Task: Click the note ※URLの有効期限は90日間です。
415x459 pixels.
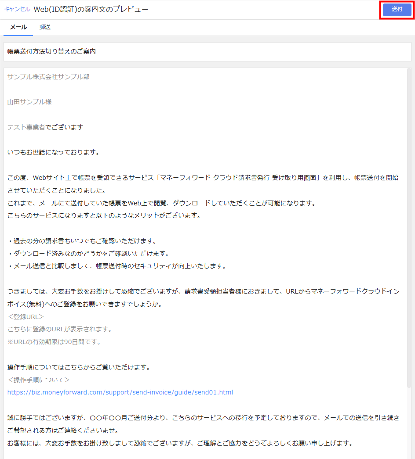Action: point(55,342)
